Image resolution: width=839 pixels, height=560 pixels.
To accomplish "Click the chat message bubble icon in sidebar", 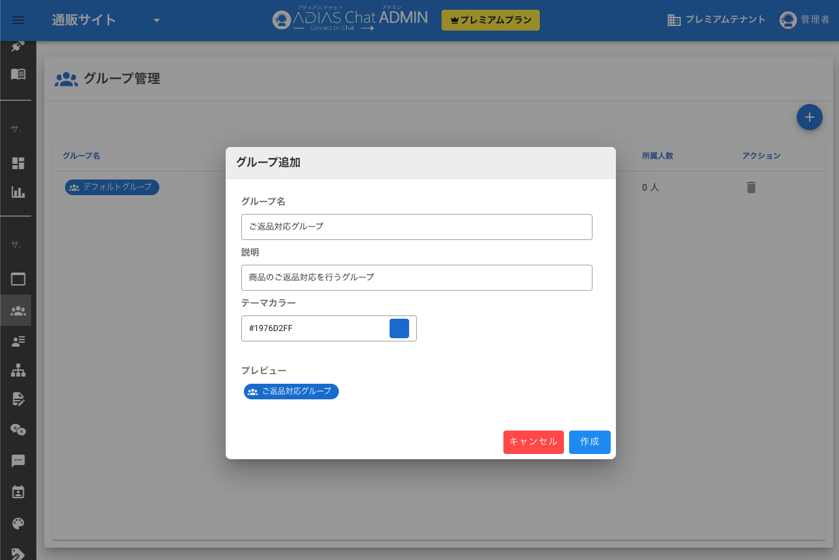I will pos(18,461).
